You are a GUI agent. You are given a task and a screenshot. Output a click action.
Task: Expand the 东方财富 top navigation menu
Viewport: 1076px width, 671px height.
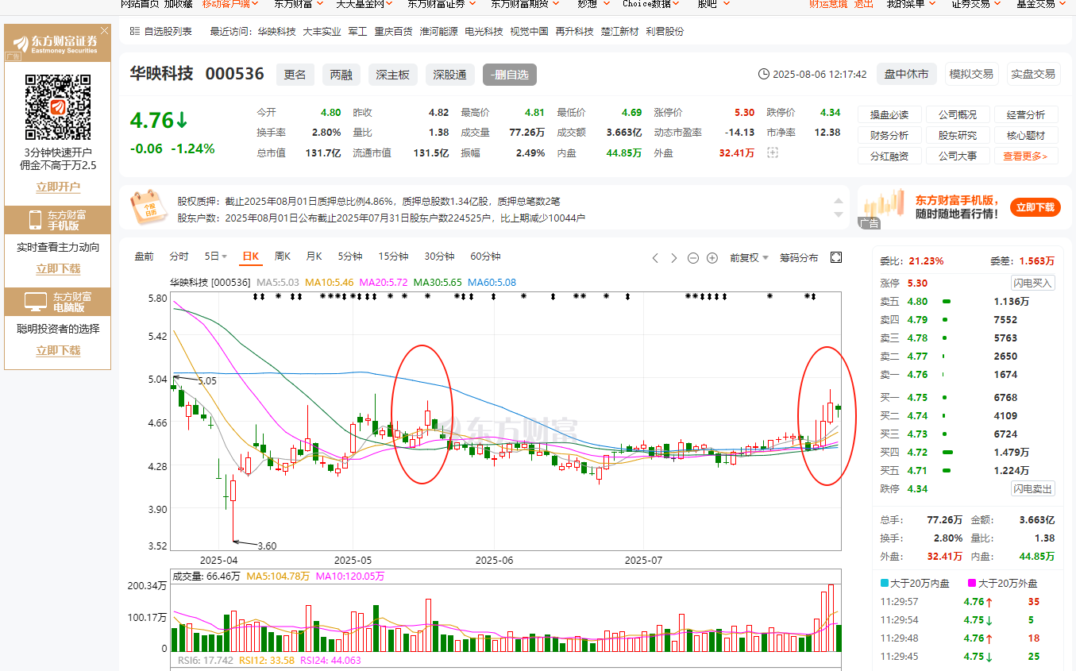tap(299, 4)
